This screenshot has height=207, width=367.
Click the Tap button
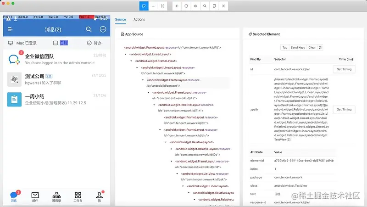click(x=285, y=48)
